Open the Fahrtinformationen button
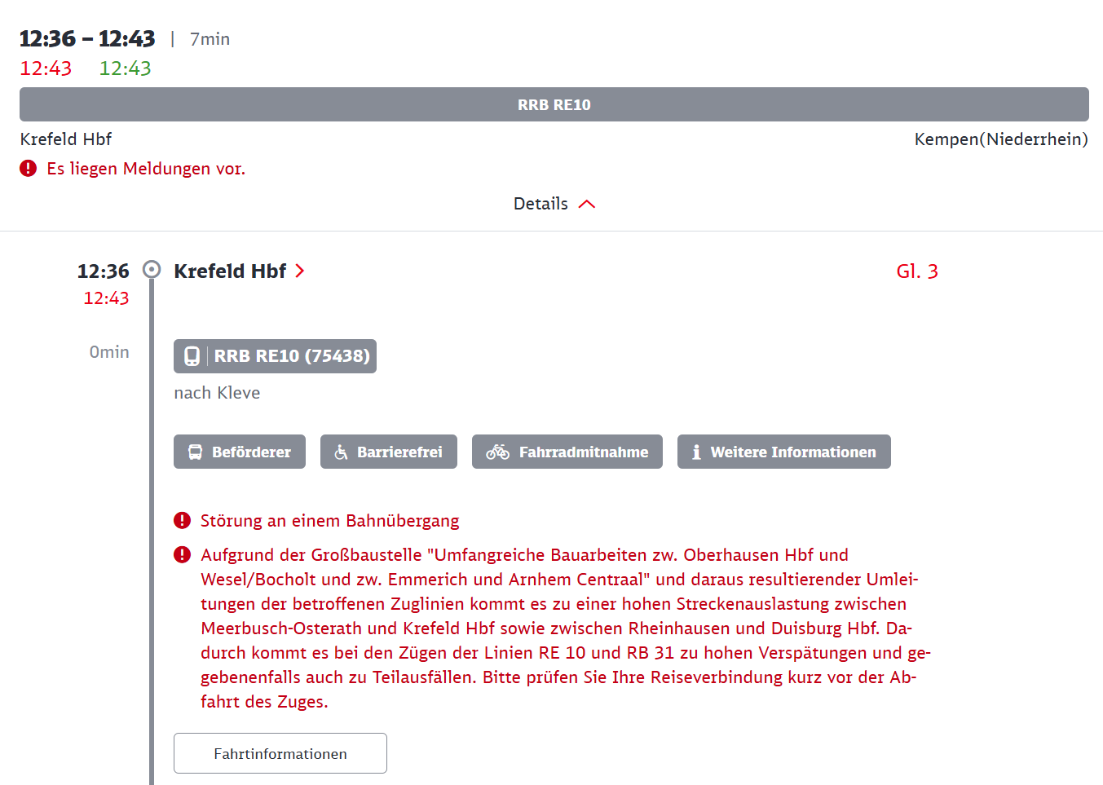The image size is (1103, 785). (x=280, y=753)
